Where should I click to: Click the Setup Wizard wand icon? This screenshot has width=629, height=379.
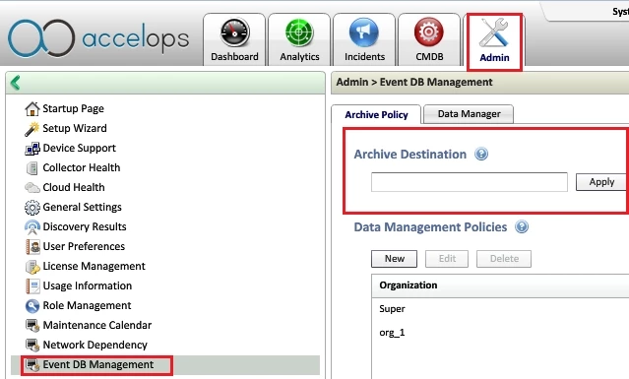[32, 128]
